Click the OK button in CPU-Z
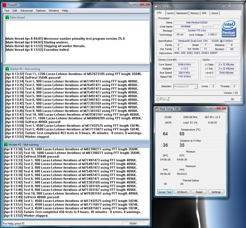Screen dimensions: 246x228 click(232, 99)
